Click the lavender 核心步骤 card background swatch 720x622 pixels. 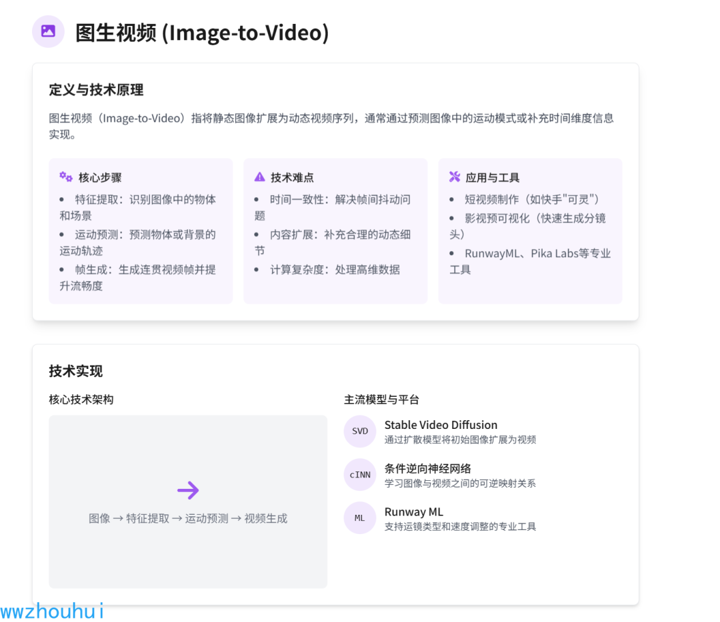coord(140,293)
